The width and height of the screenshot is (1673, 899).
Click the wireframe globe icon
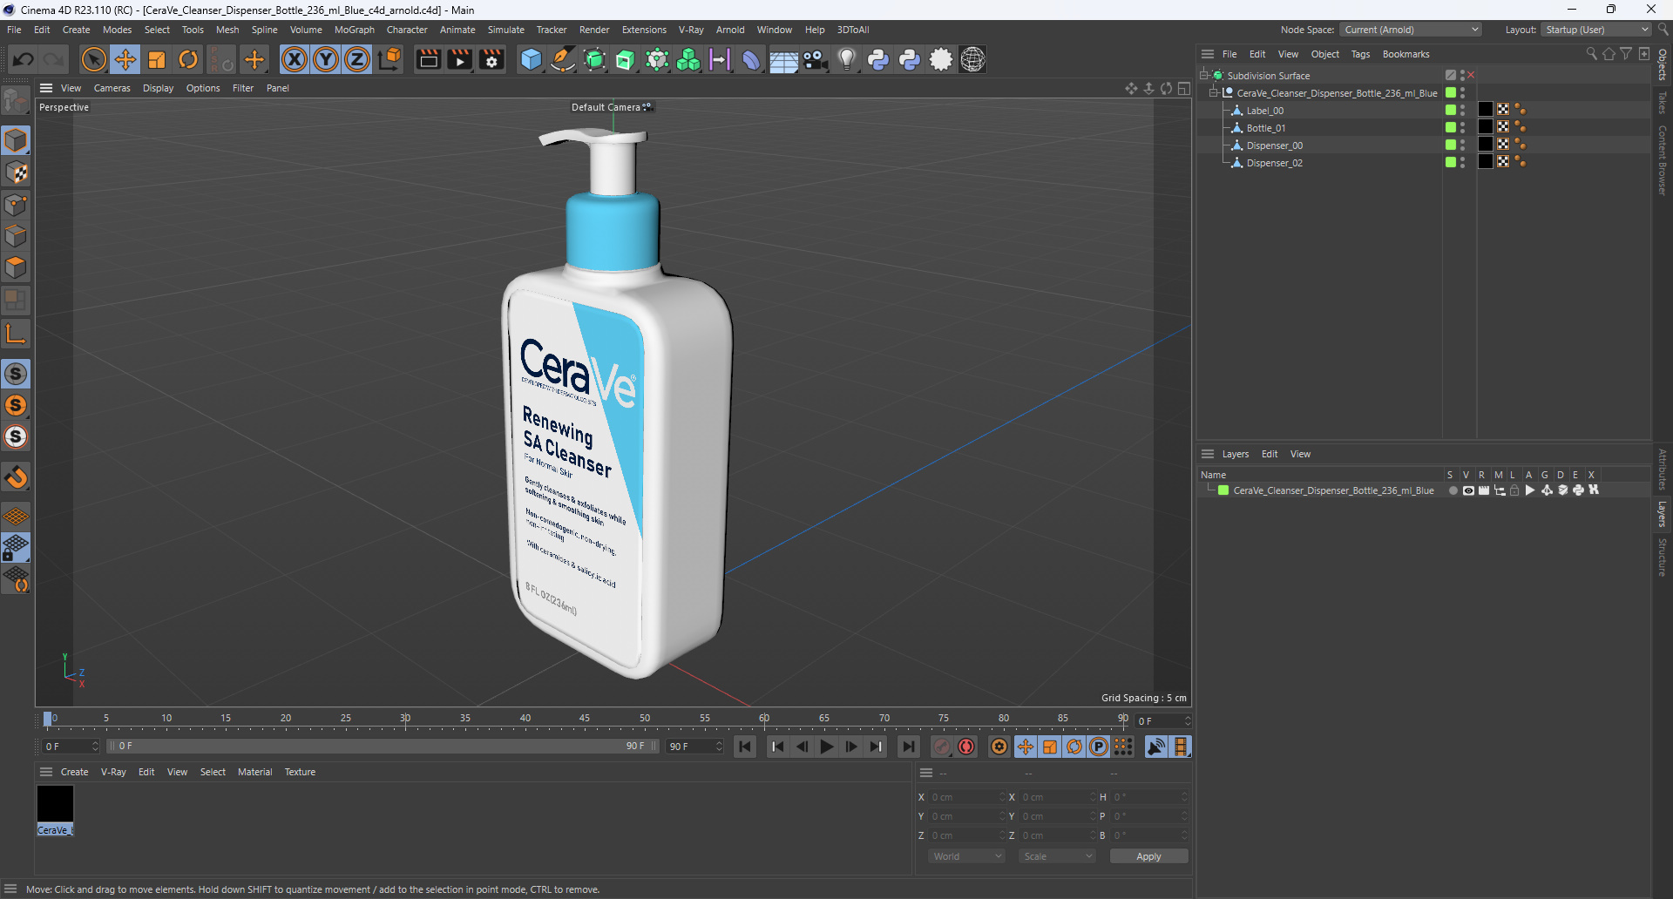point(972,59)
